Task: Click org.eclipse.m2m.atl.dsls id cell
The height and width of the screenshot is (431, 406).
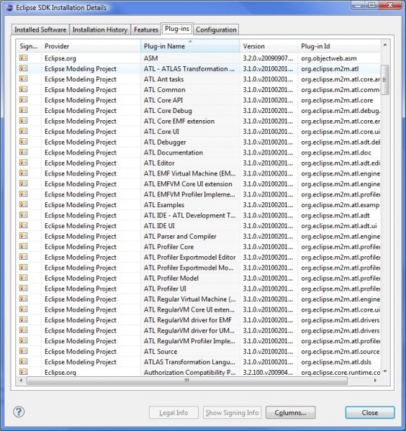Action: [x=336, y=362]
